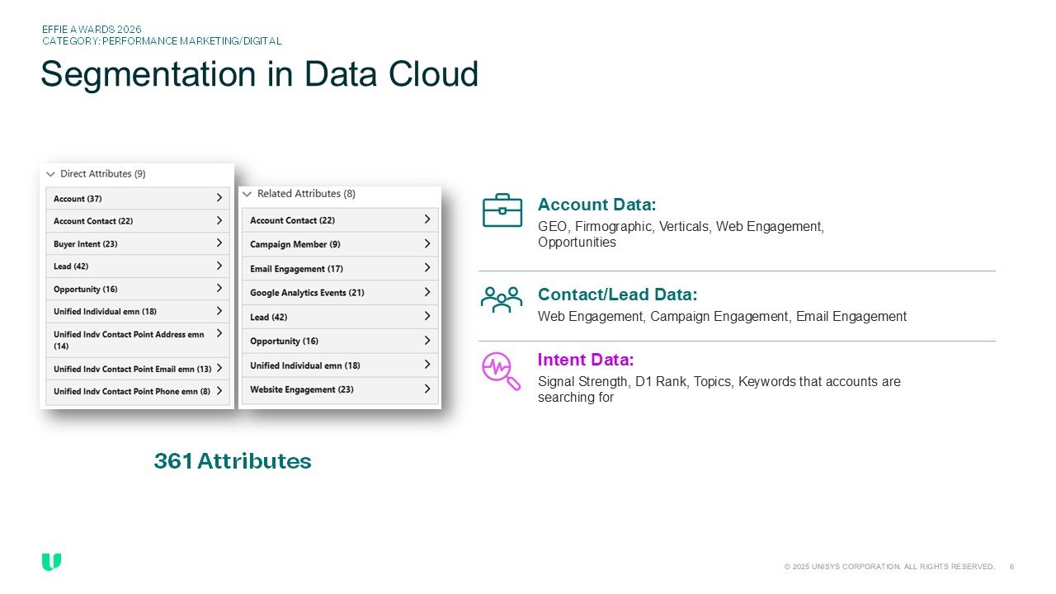Viewport: 1056px width, 594px height.
Task: Open Google Analytics Events (21) row
Action: pyautogui.click(x=339, y=293)
